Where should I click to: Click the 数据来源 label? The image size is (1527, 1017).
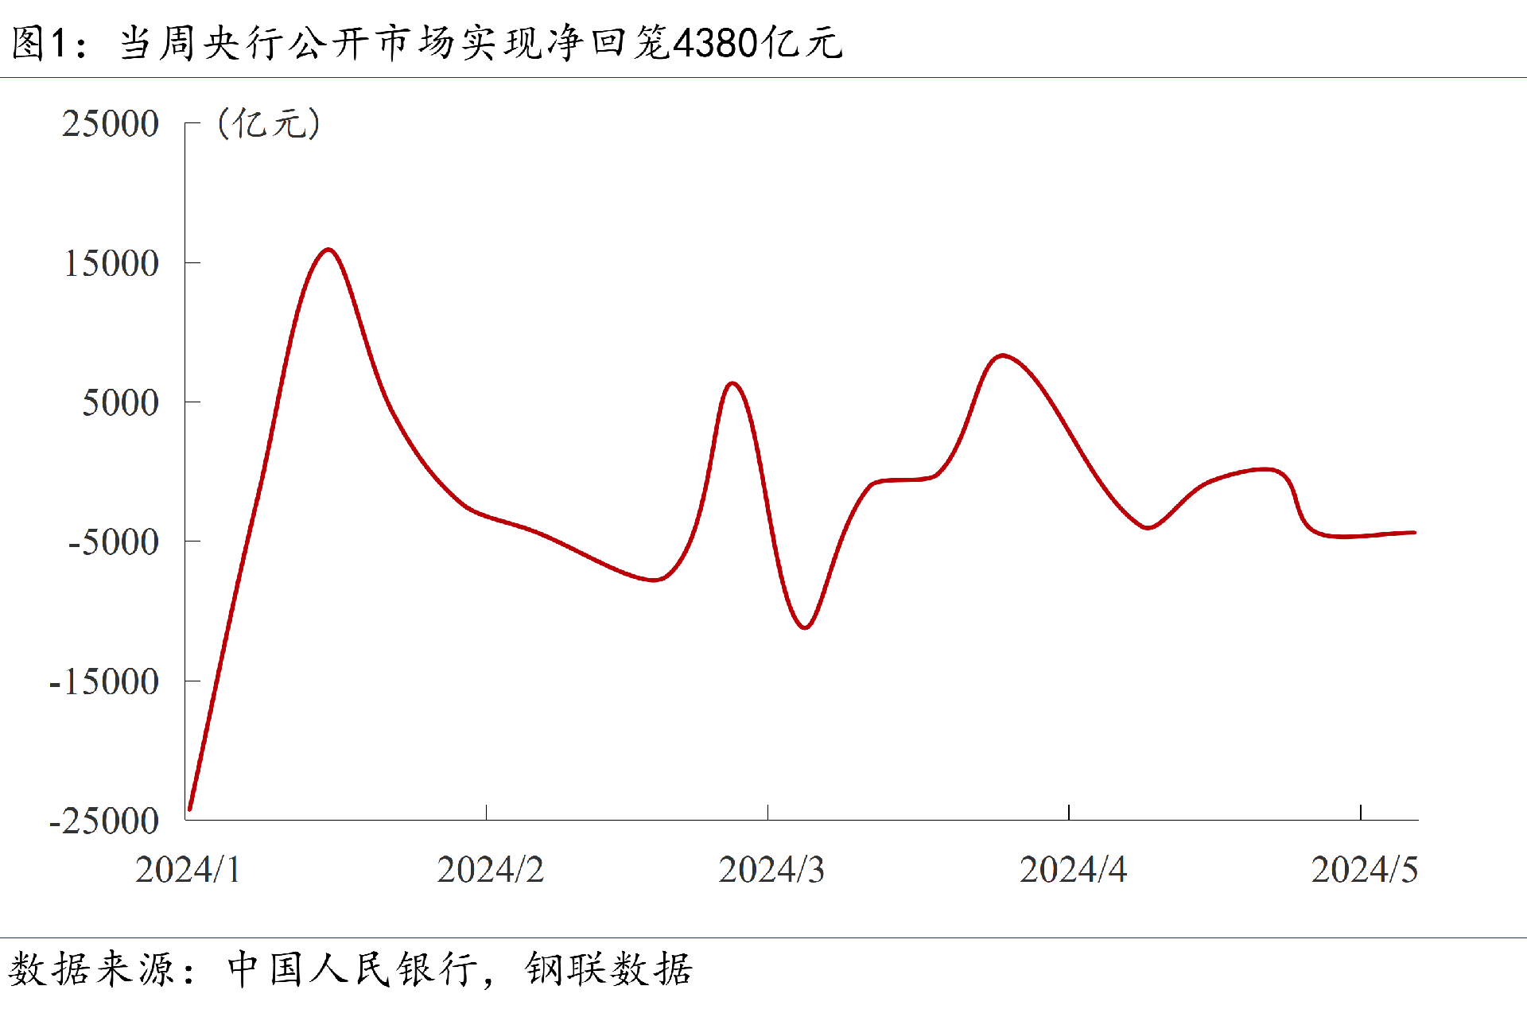coord(91,969)
